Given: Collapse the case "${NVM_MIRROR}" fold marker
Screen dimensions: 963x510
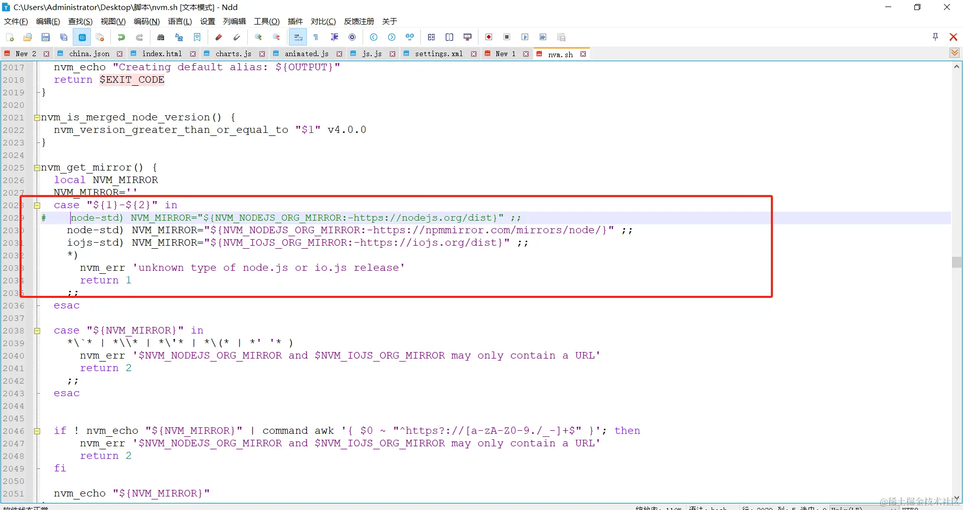Looking at the screenshot, I should [x=37, y=330].
